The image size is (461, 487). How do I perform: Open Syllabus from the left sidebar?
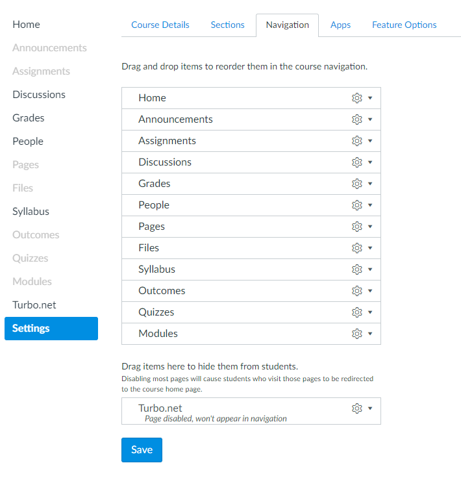[31, 212]
